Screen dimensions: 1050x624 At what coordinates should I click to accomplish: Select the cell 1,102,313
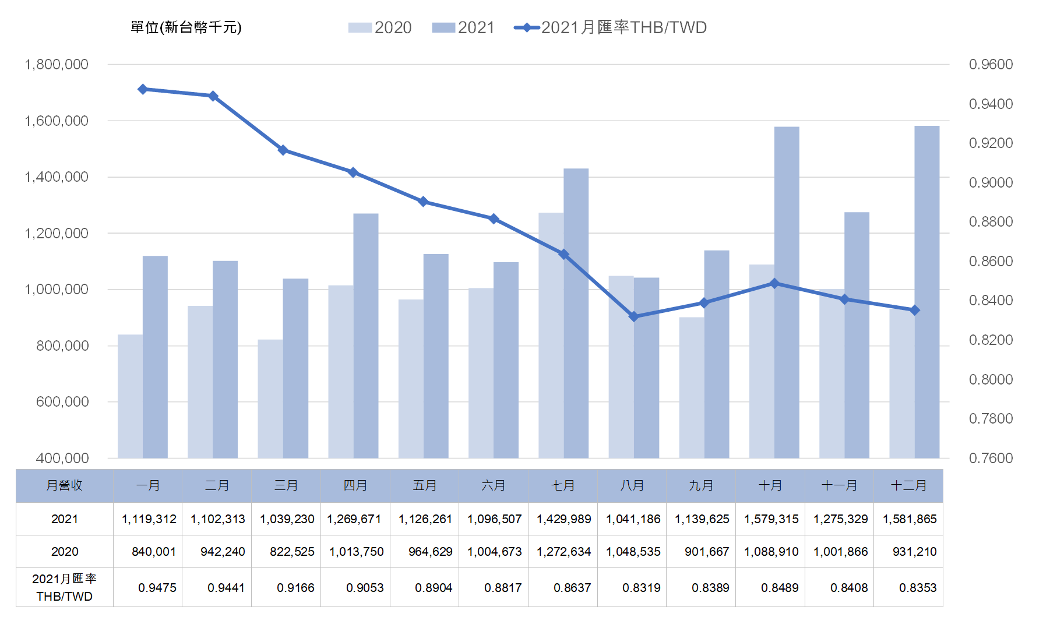coord(217,519)
